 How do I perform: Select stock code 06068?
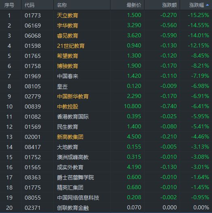coord(33,36)
